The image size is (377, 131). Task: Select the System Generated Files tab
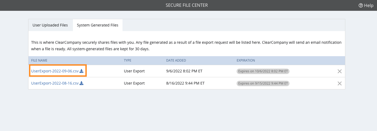pos(98,25)
